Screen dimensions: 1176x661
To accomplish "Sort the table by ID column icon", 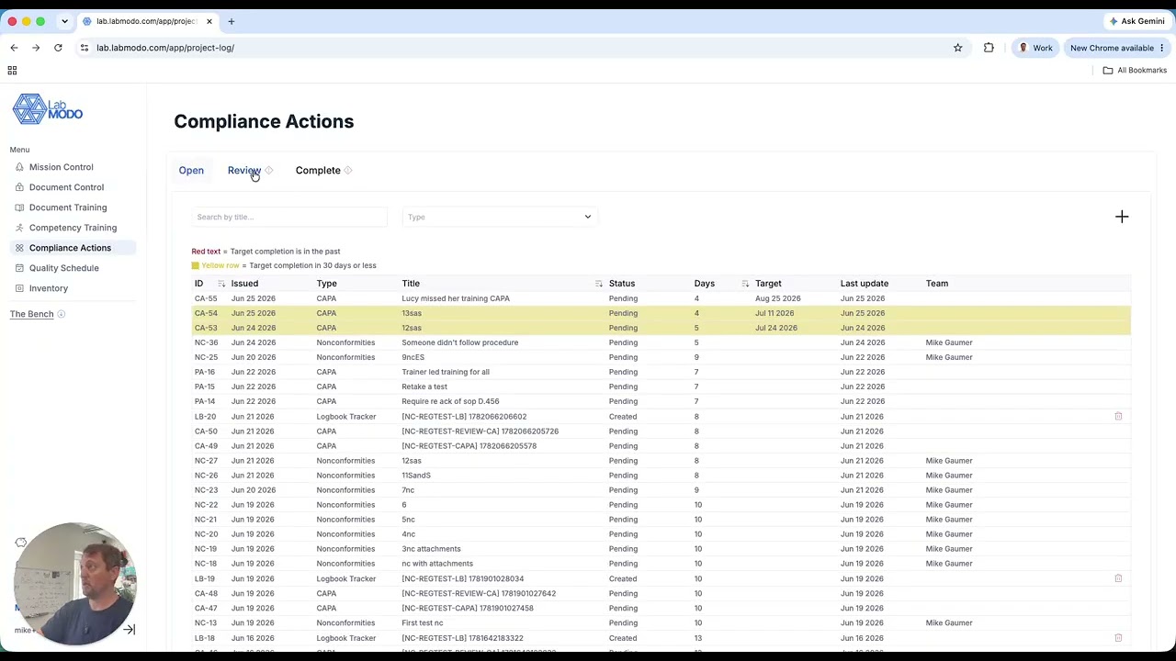I will click(221, 284).
